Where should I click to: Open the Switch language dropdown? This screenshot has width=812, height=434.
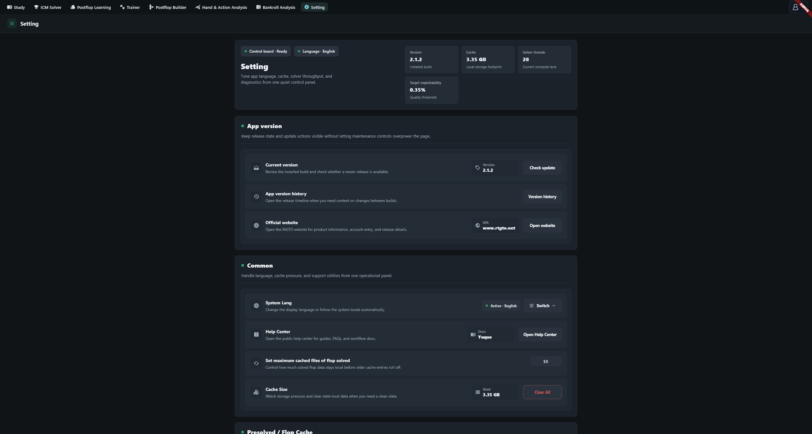click(542, 306)
